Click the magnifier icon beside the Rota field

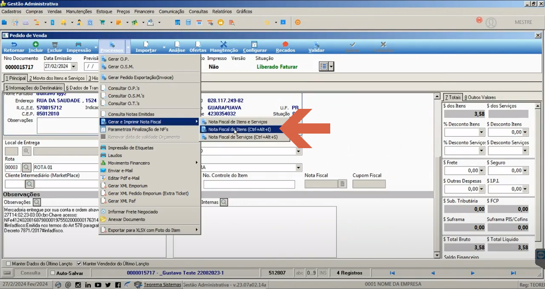tap(26, 167)
